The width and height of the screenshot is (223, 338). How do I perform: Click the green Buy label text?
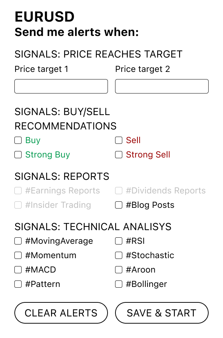[x=33, y=140]
